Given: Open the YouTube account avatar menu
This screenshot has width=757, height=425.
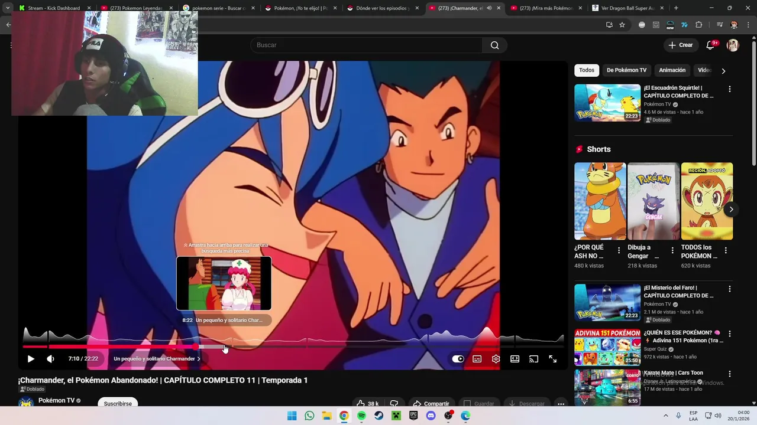Looking at the screenshot, I should point(733,45).
